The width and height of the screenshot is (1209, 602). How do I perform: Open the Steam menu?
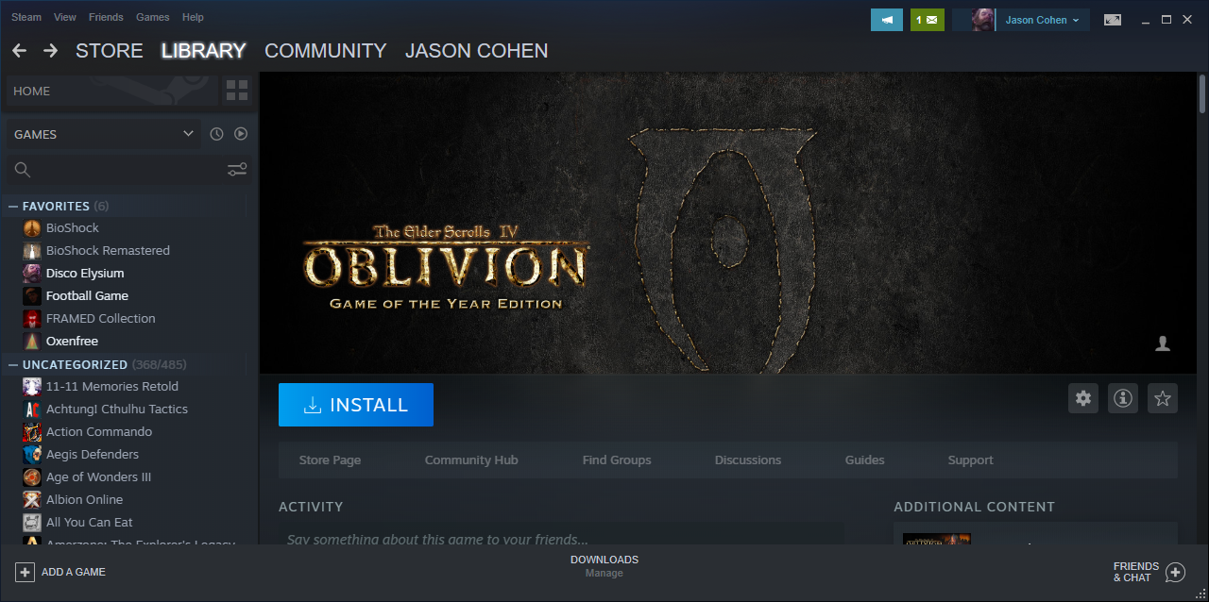pyautogui.click(x=26, y=17)
